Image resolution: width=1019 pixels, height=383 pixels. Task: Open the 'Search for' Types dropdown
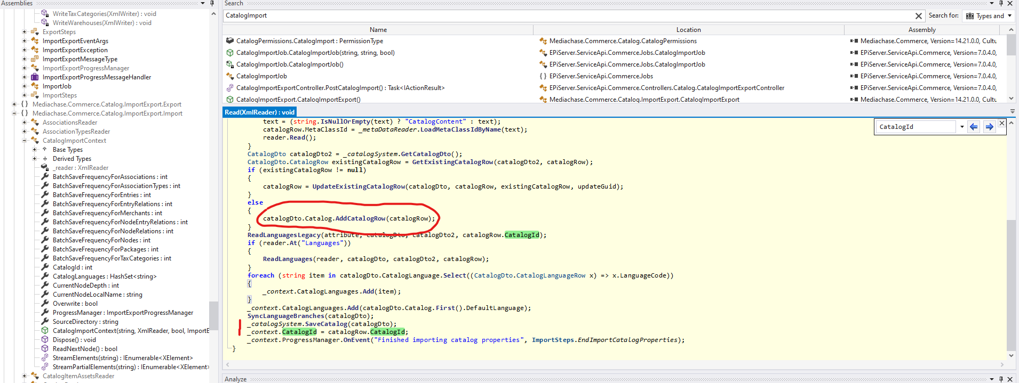(989, 16)
